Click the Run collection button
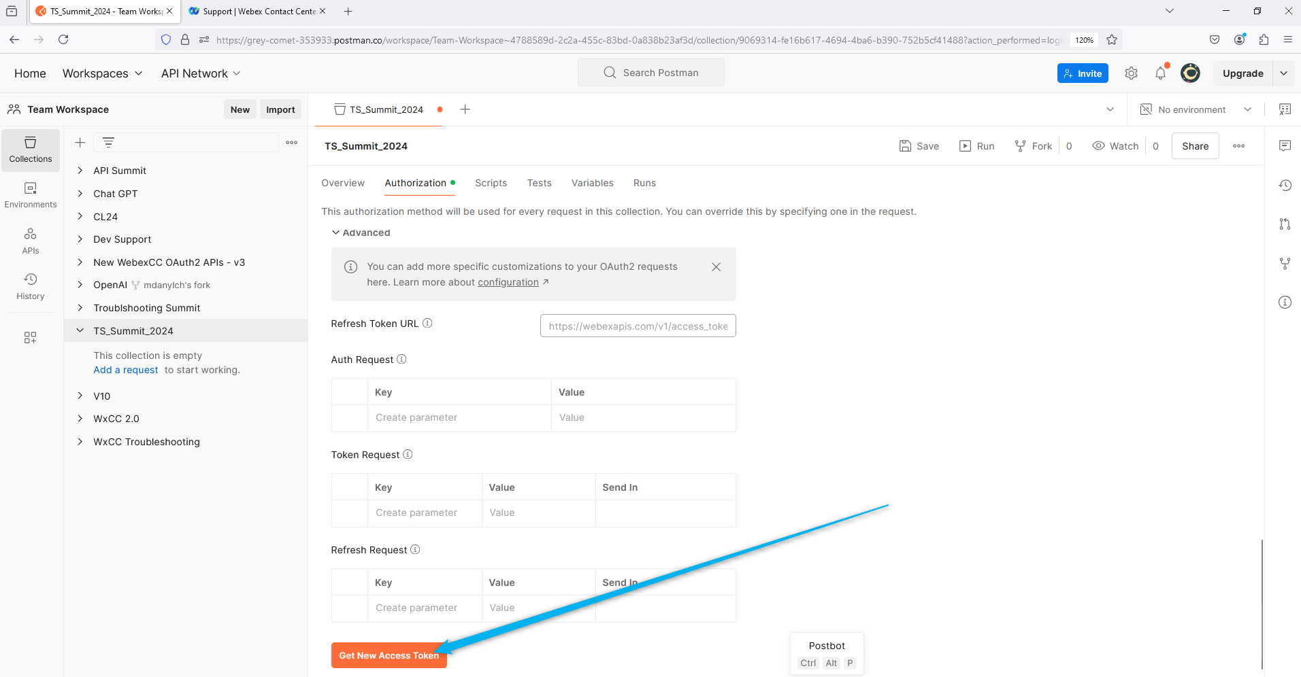1301x677 pixels. [977, 146]
